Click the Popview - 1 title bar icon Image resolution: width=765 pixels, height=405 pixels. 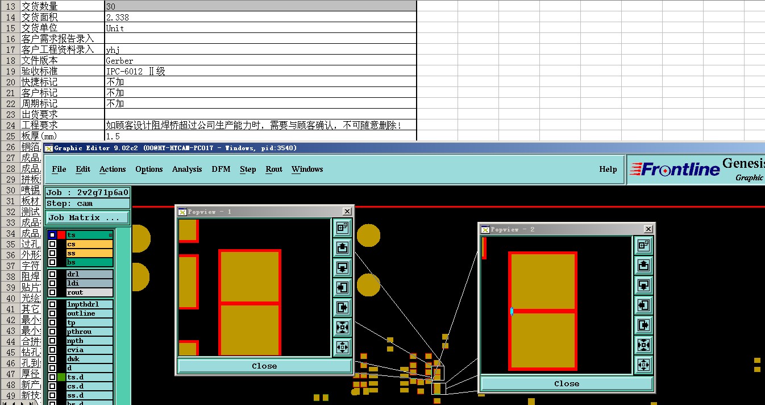point(182,212)
